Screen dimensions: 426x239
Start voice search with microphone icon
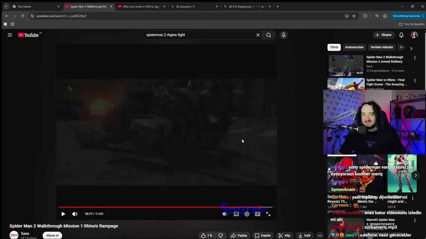(284, 35)
